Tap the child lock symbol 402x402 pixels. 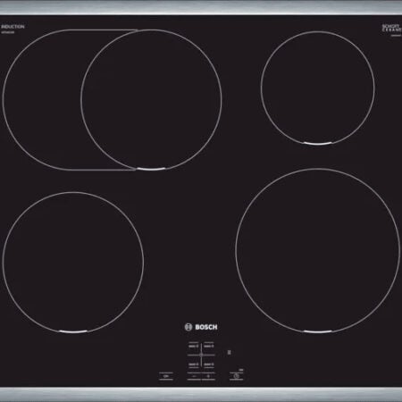click(229, 352)
